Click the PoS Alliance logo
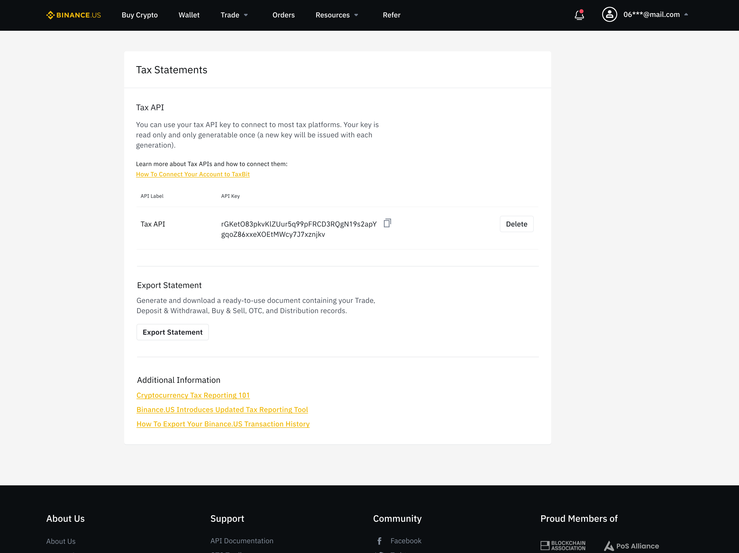Viewport: 739px width, 553px height. click(631, 546)
